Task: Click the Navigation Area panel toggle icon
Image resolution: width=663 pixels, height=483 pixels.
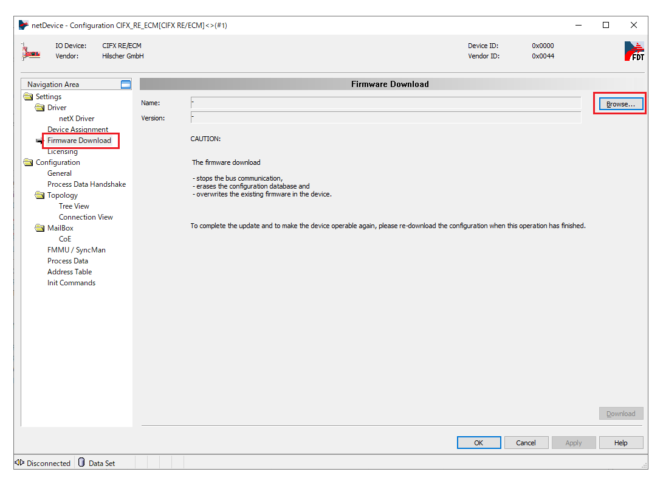Action: tap(126, 85)
